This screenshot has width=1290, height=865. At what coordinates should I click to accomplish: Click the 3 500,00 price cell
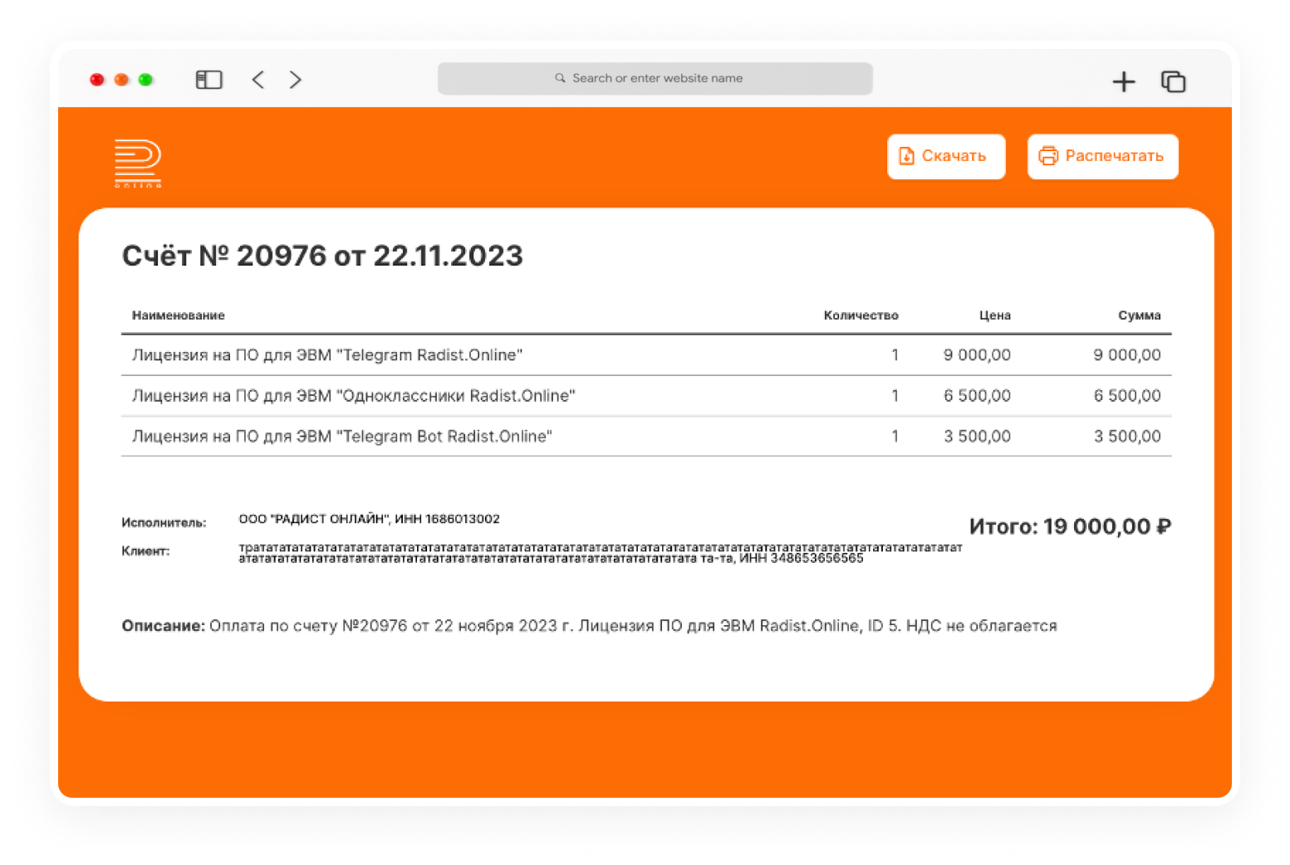(x=977, y=437)
